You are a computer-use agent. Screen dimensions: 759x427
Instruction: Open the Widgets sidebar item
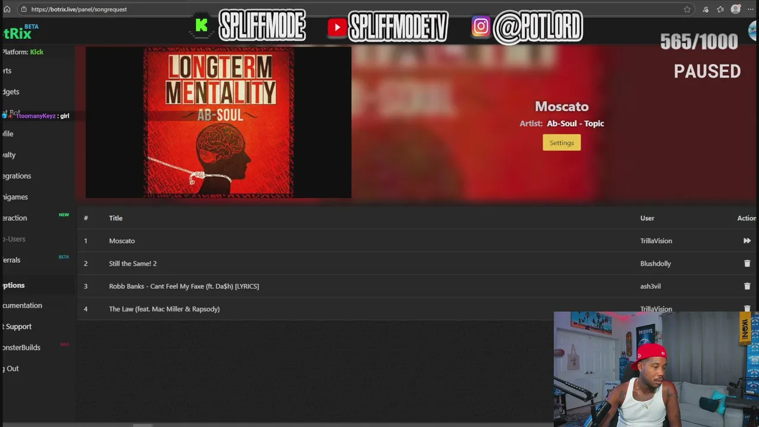coord(11,92)
